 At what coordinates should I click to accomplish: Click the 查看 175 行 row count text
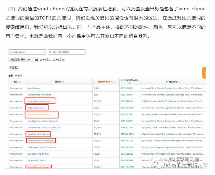click(x=15, y=76)
